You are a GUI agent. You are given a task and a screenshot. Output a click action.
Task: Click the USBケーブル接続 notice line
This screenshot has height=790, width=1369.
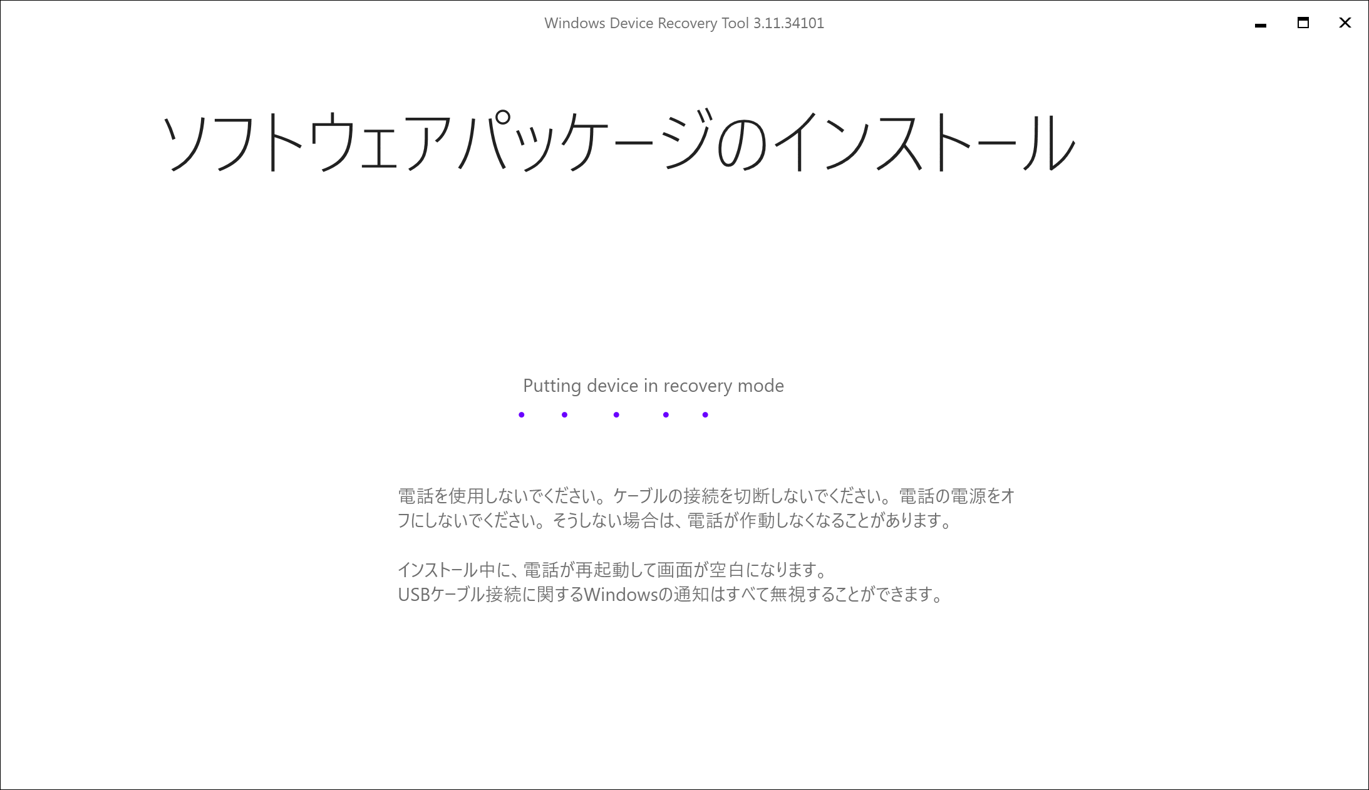(670, 594)
